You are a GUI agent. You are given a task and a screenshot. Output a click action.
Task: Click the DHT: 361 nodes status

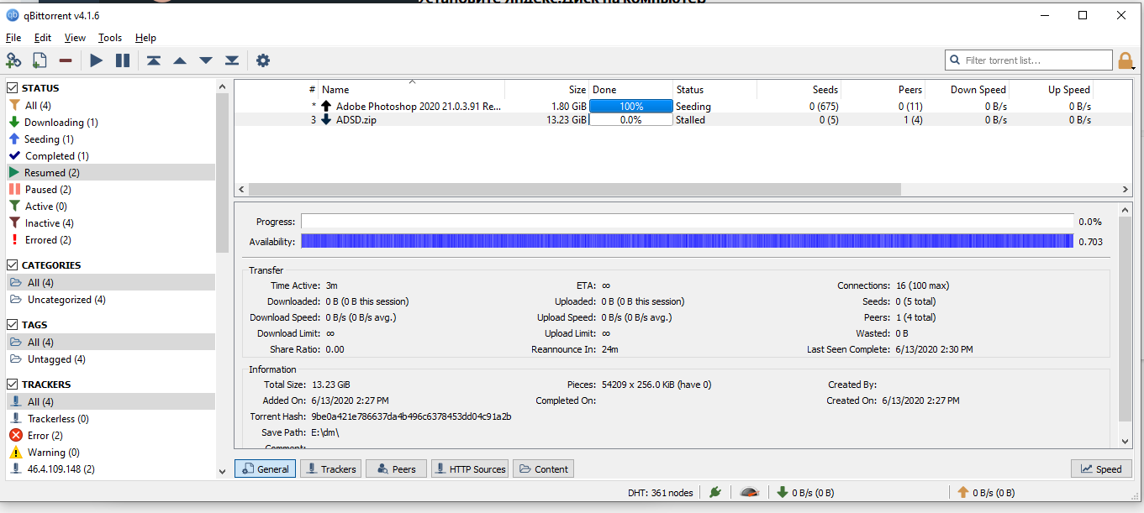click(661, 493)
